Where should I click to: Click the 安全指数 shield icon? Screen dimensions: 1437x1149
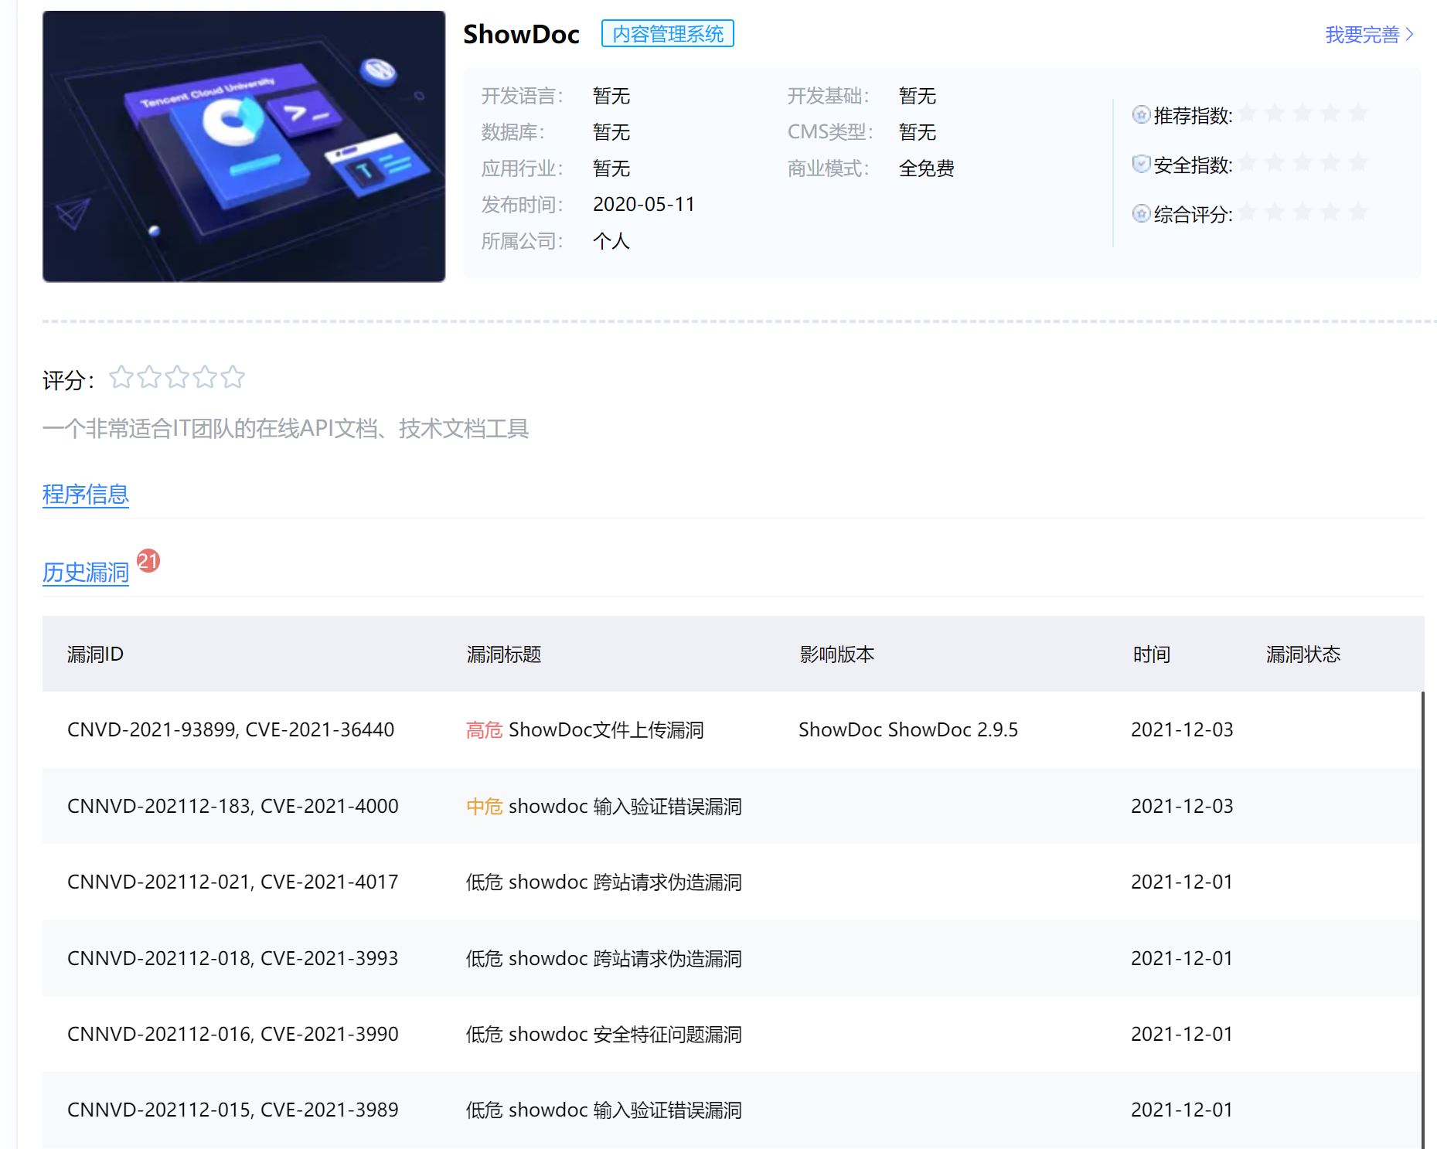(1141, 164)
